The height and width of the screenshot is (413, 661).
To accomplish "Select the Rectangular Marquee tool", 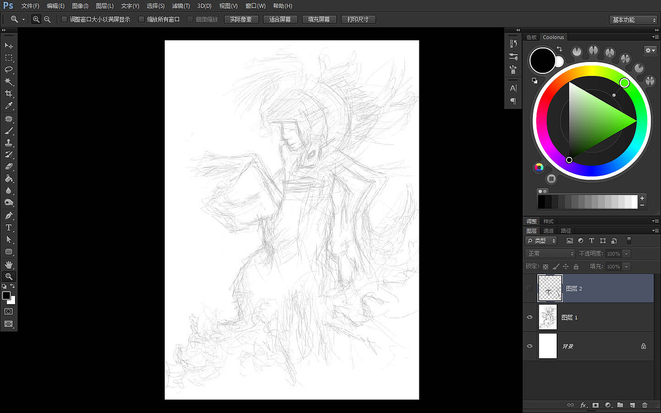I will pyautogui.click(x=9, y=58).
